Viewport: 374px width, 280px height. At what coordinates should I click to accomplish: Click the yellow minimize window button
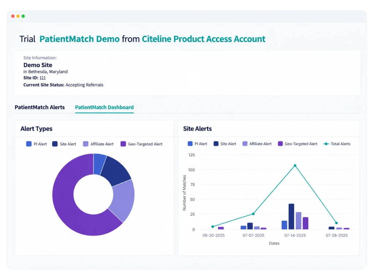point(18,16)
